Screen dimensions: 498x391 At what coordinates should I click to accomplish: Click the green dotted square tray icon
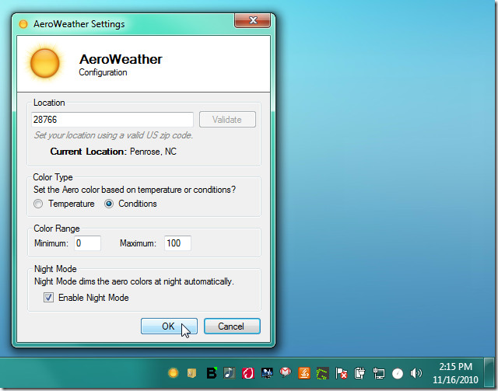[322, 373]
